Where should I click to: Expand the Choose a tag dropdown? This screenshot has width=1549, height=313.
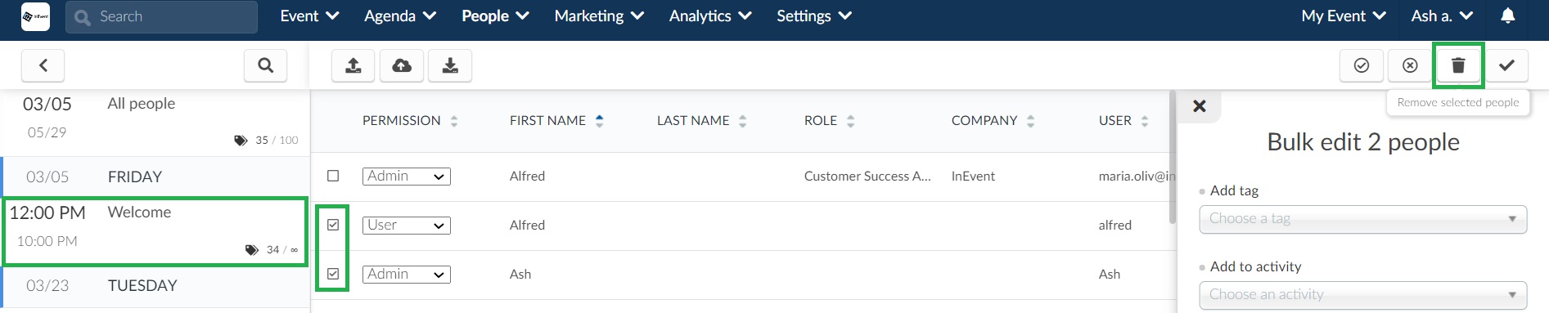coord(1362,219)
